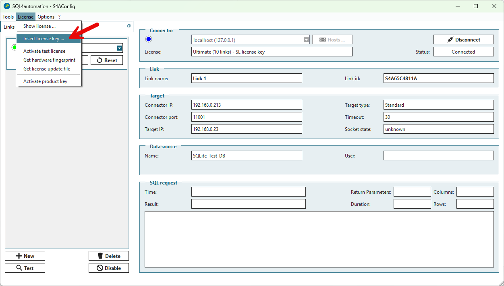Select Get hardware fingerprint

tap(49, 60)
